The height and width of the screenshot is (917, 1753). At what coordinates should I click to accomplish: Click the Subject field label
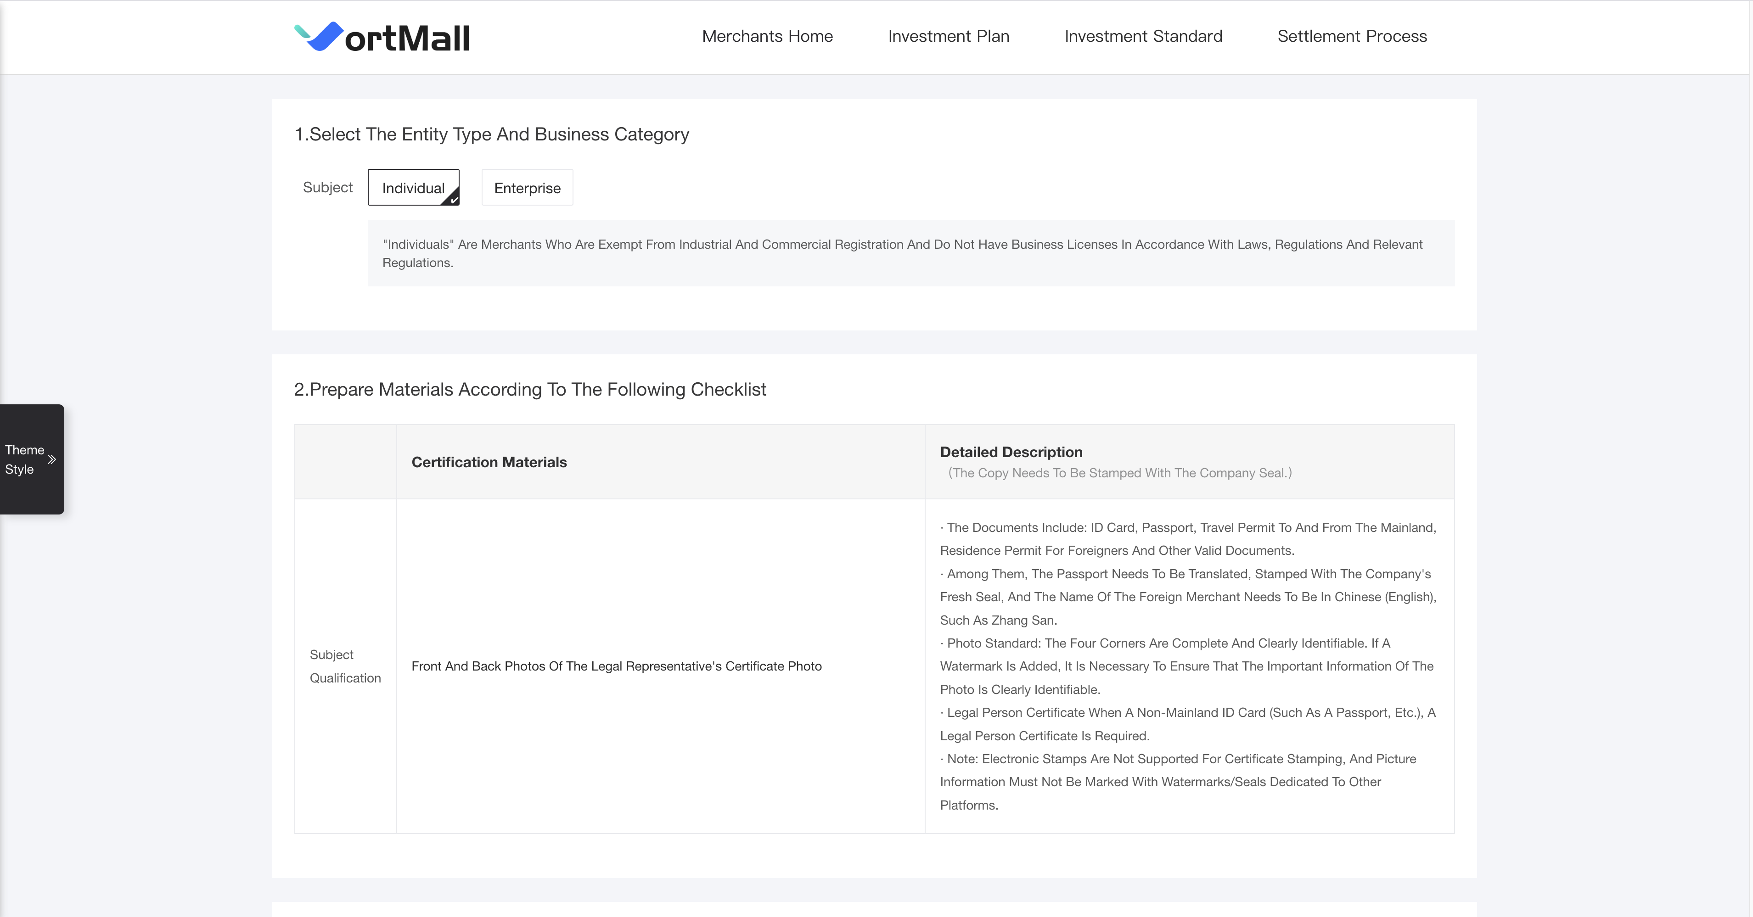coord(327,187)
